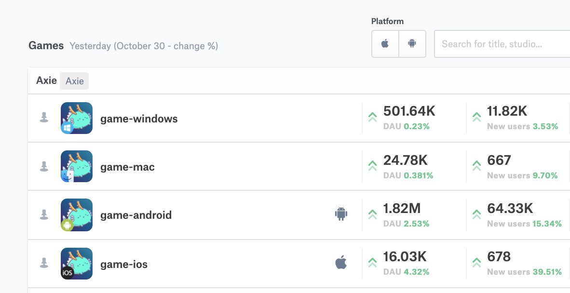Click the New users 3.53% text
The image size is (570, 293).
[523, 126]
